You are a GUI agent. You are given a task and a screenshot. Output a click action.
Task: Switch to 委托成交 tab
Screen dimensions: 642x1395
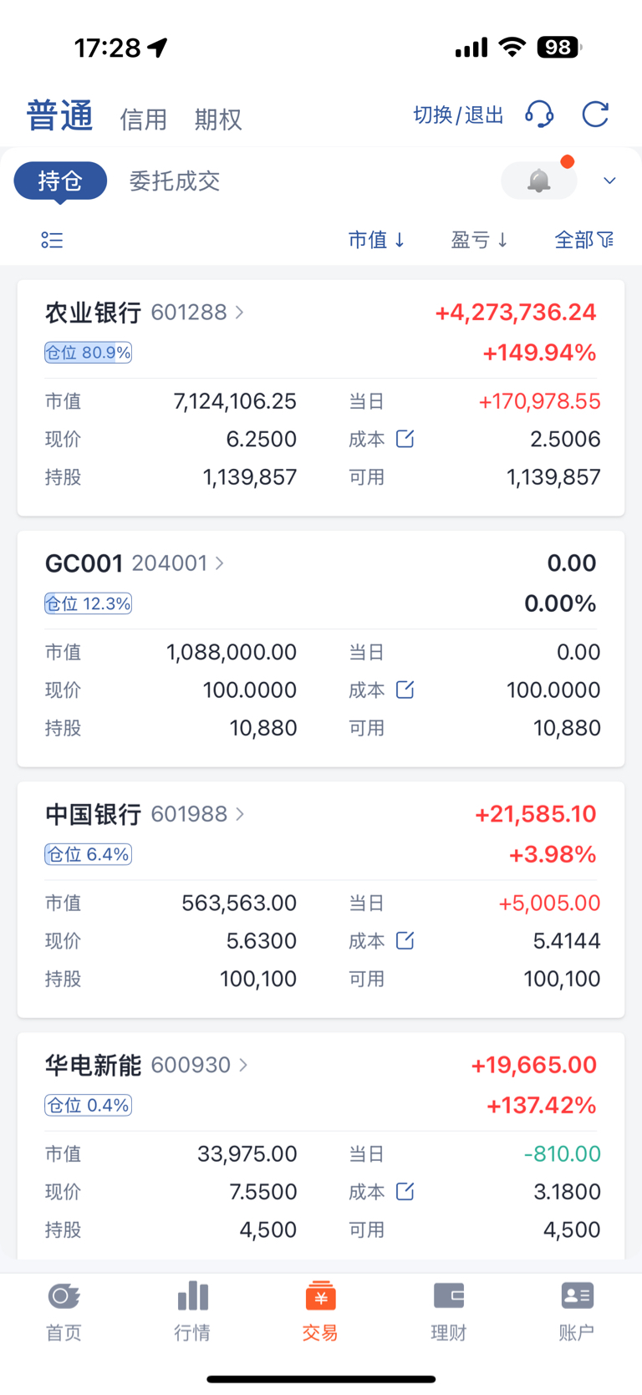pyautogui.click(x=175, y=181)
